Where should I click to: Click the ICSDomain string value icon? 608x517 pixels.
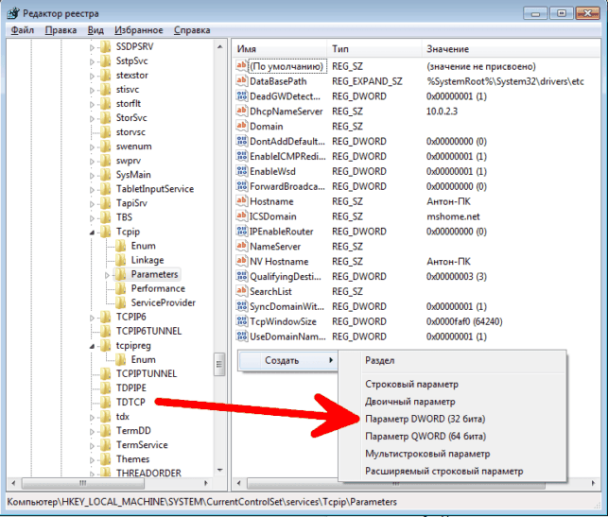[x=241, y=215]
